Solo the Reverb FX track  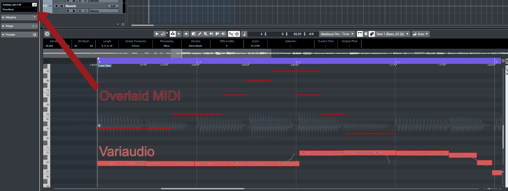pyautogui.click(x=62, y=6)
